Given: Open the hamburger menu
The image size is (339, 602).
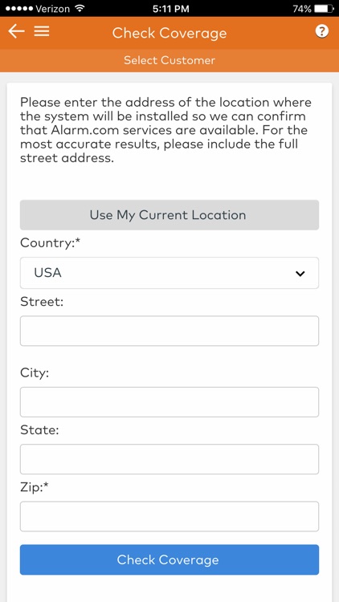Looking at the screenshot, I should pos(42,32).
